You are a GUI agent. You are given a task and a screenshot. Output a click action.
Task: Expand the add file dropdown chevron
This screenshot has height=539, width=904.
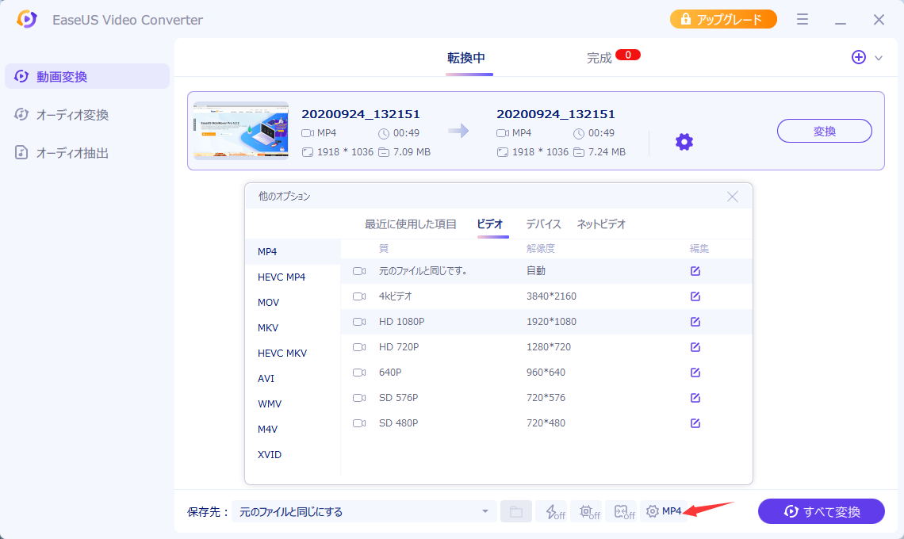tap(879, 58)
